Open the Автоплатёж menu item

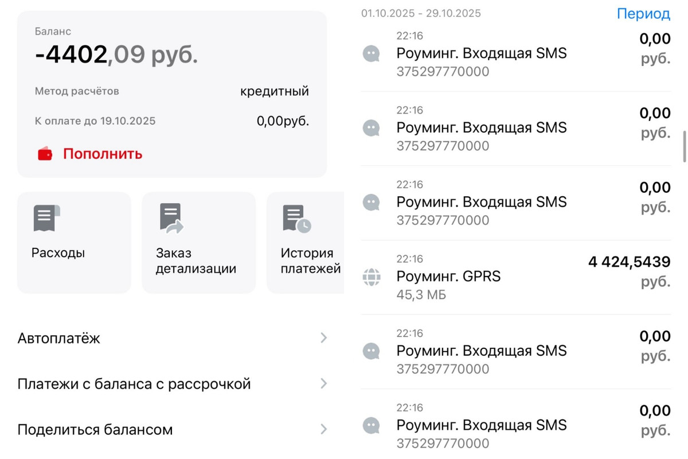coord(59,338)
